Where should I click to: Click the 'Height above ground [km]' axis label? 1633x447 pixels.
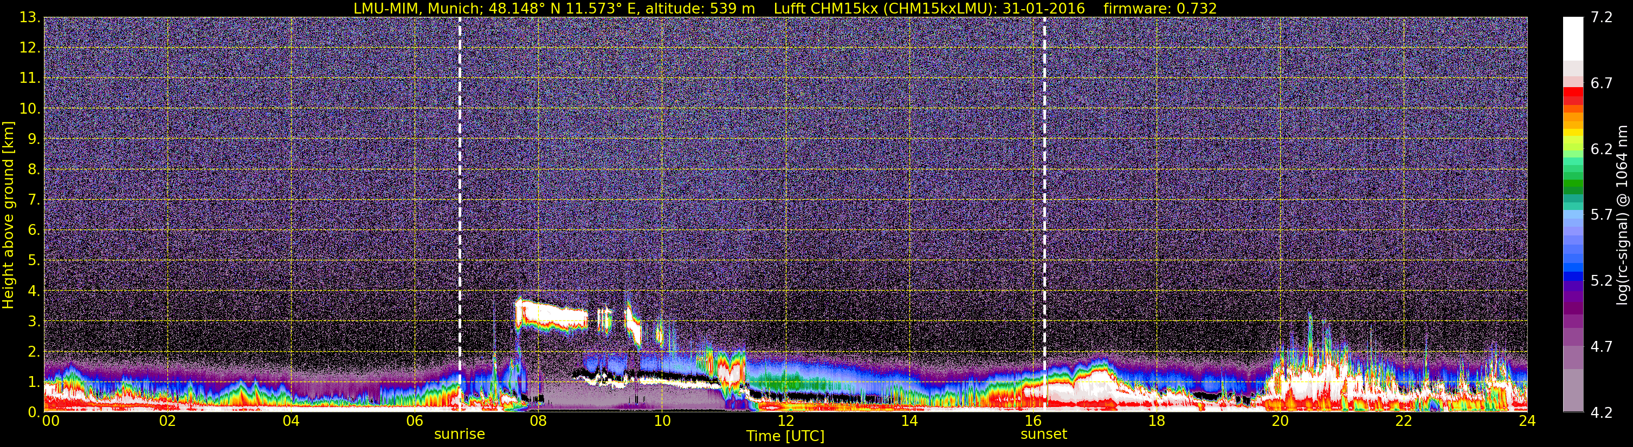[x=8, y=215]
